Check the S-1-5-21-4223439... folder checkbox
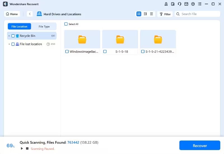 click(143, 51)
